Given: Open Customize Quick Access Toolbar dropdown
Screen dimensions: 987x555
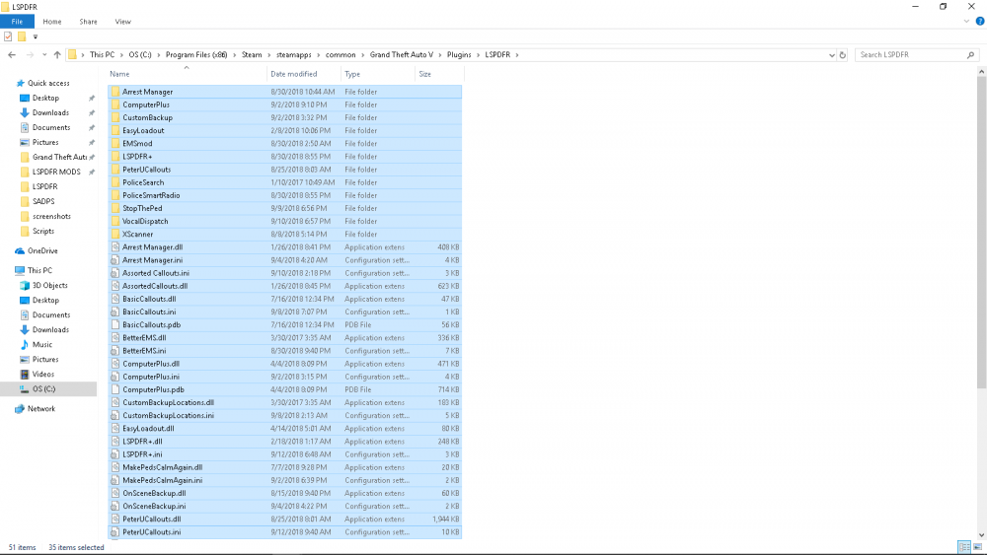Looking at the screenshot, I should point(36,37).
